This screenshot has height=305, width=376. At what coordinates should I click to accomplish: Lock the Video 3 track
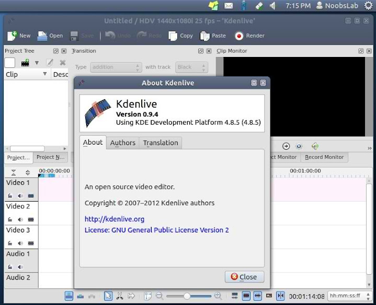point(10,243)
